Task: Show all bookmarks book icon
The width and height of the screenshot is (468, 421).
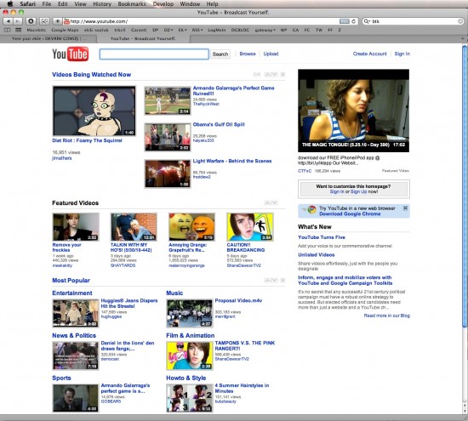Action: [x=7, y=30]
